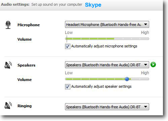This screenshot has height=121, width=168.
Task: Click the Audio settings heading
Action: 15,4
